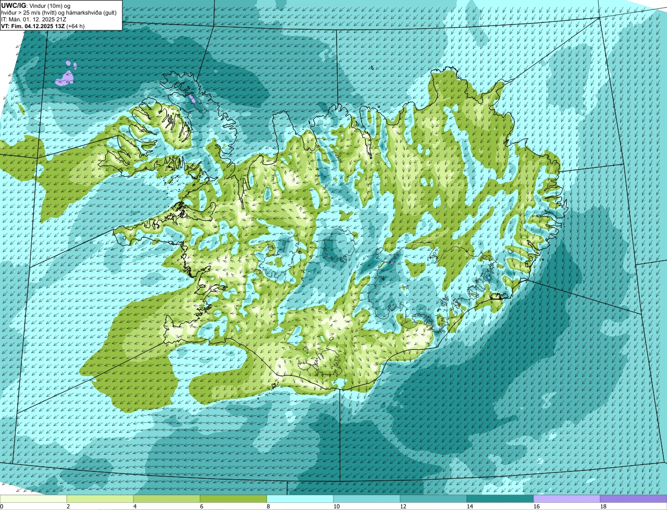The image size is (667, 510).
Task: Select the olive green 6–8 m/s scale swatch
Action: [233, 499]
